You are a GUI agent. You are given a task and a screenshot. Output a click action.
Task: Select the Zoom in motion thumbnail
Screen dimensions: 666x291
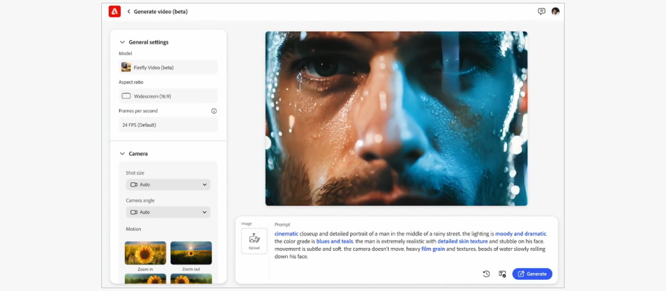(145, 253)
